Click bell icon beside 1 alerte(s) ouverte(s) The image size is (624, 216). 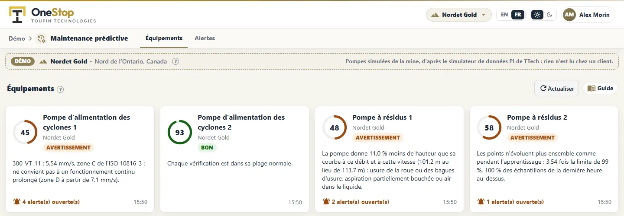(481, 202)
